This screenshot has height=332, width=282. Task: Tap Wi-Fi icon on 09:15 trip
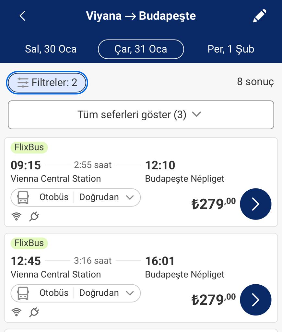coord(16,216)
